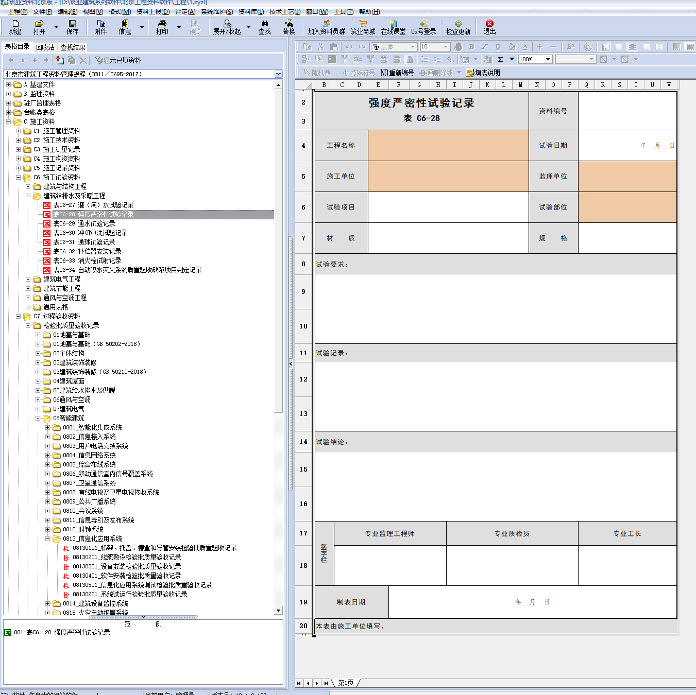Click the 随机数 button
The image size is (696, 695).
coord(318,73)
